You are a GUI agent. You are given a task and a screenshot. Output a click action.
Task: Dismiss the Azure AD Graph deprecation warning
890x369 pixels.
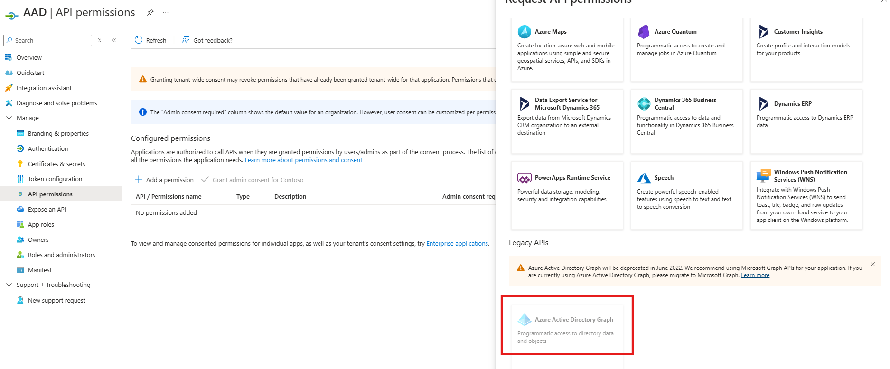[873, 264]
